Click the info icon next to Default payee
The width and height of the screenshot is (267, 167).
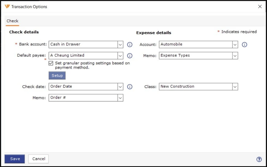(130, 56)
